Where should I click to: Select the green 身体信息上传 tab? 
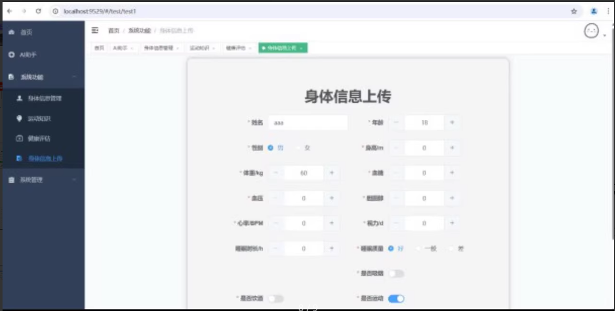pos(282,48)
